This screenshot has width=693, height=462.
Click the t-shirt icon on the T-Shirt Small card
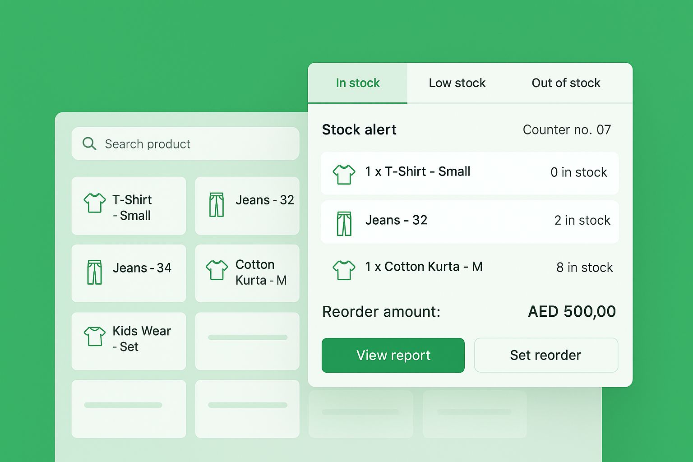[94, 204]
